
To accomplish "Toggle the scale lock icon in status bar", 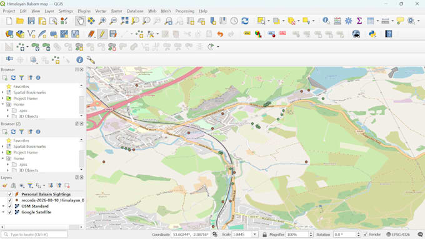I will [x=264, y=235].
